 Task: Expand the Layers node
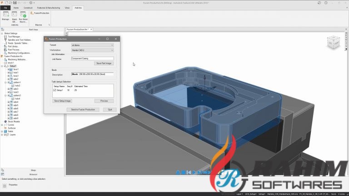pos(2,135)
